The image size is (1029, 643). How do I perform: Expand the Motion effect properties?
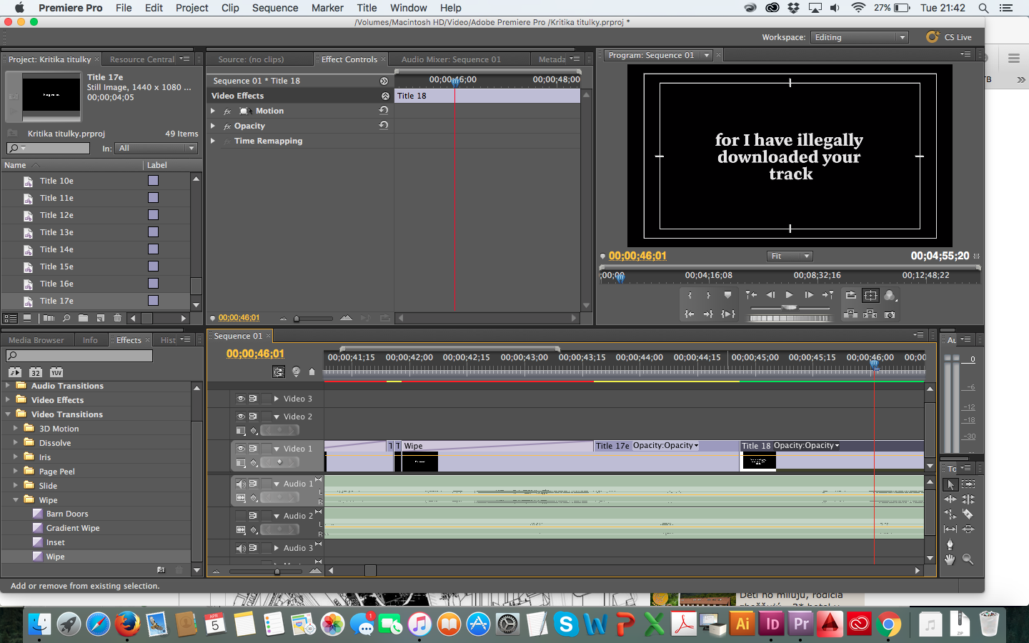pos(213,111)
